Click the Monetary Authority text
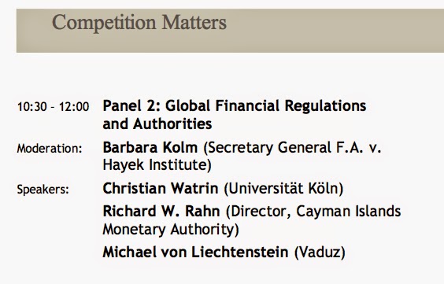 point(171,230)
